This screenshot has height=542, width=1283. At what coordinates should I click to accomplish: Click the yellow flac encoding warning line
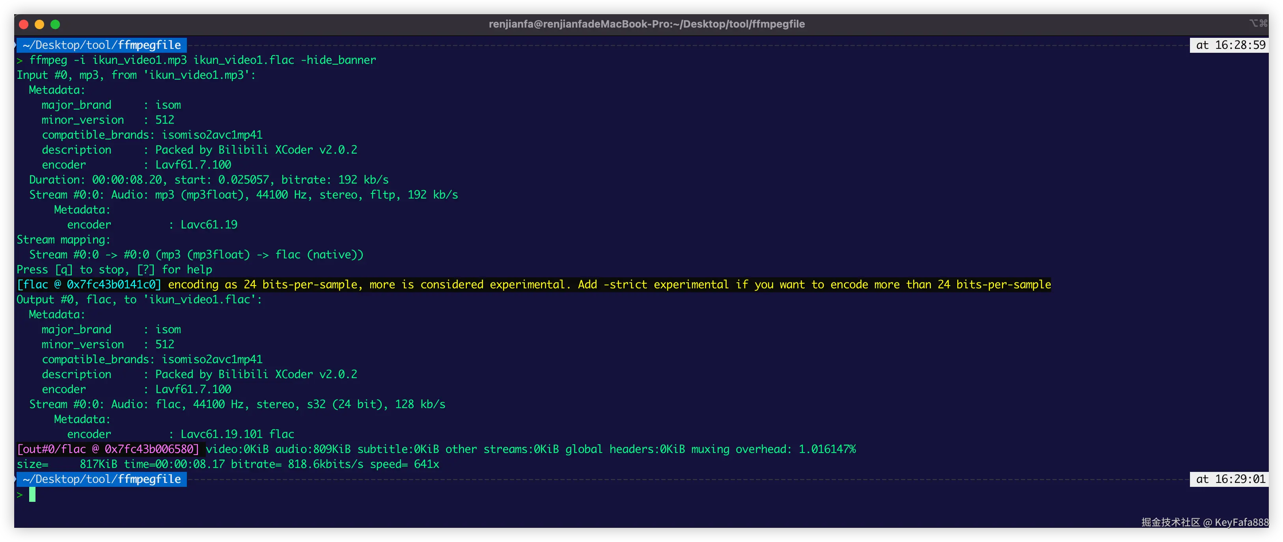tap(609, 284)
